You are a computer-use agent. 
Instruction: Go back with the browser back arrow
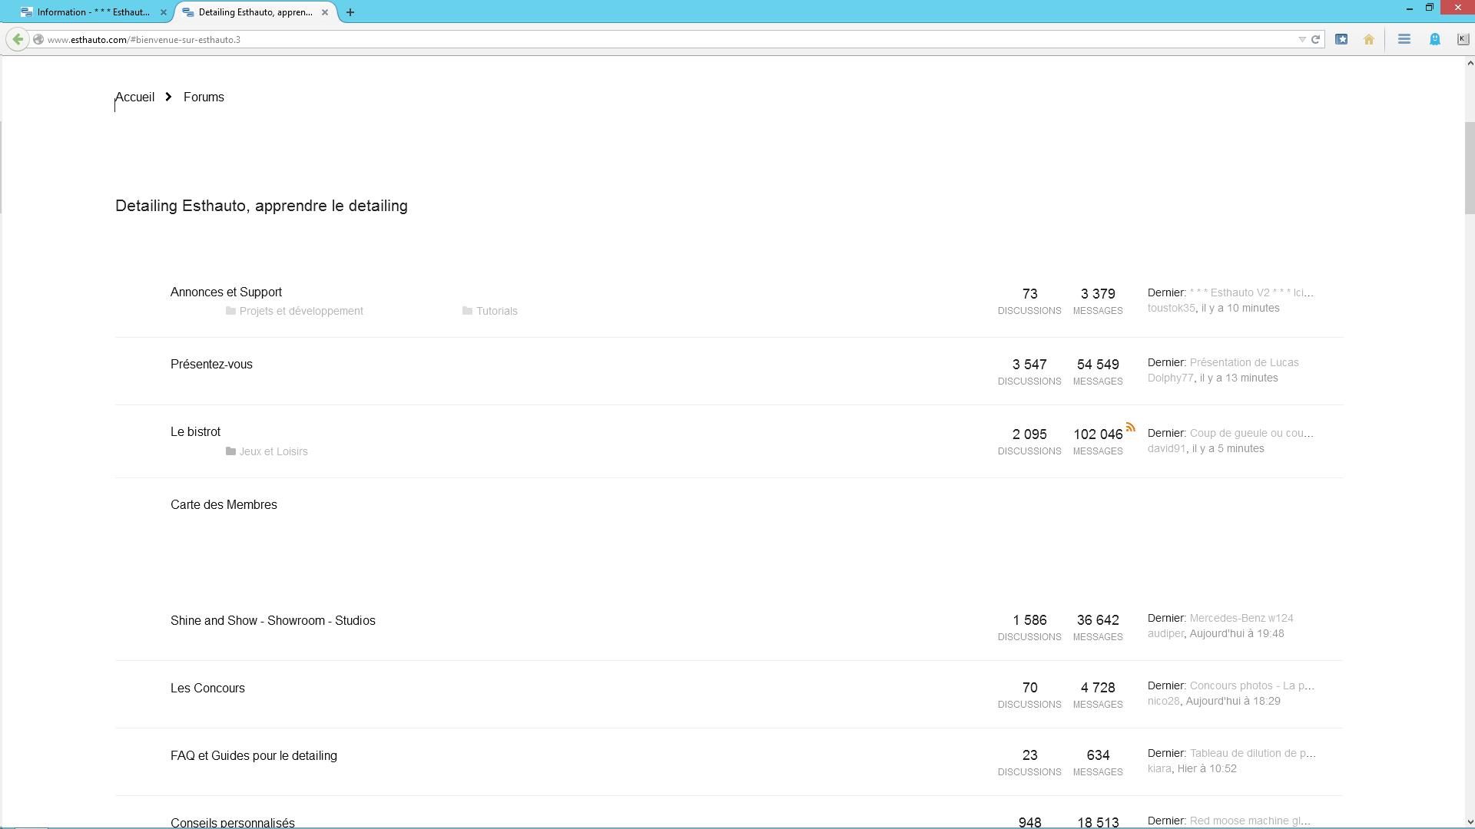tap(18, 39)
